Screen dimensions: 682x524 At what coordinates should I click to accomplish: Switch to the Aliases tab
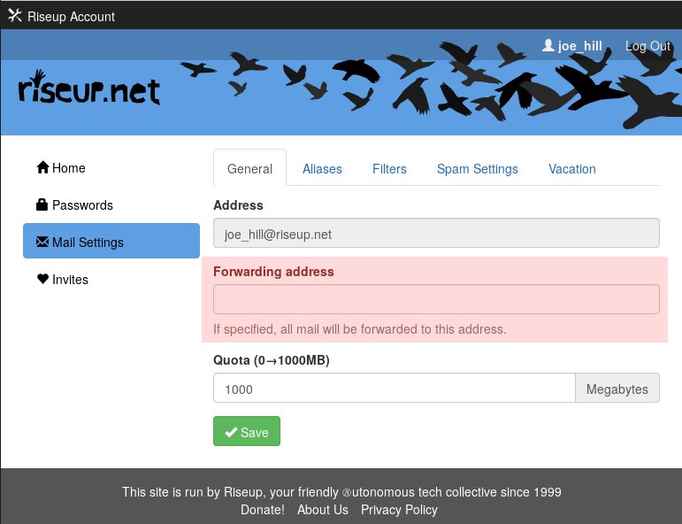[x=322, y=169]
